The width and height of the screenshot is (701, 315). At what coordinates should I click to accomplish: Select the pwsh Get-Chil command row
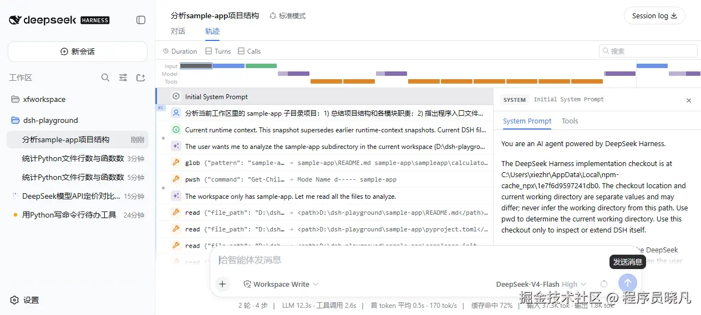point(324,179)
